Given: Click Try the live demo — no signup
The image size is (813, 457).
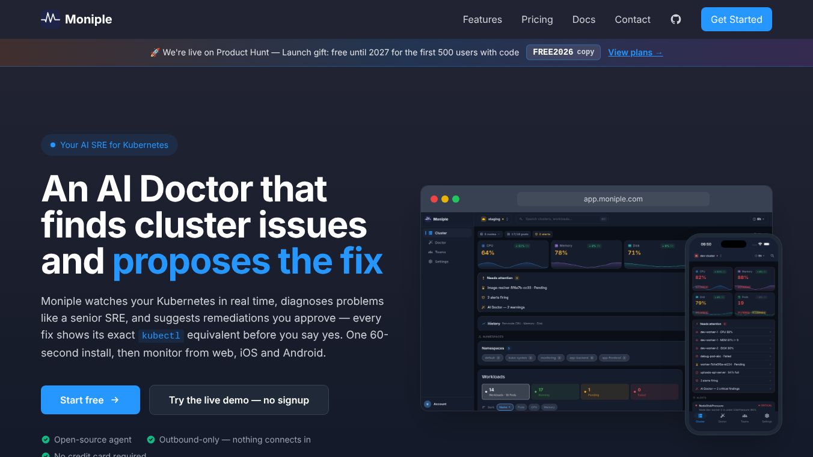Looking at the screenshot, I should (x=239, y=400).
